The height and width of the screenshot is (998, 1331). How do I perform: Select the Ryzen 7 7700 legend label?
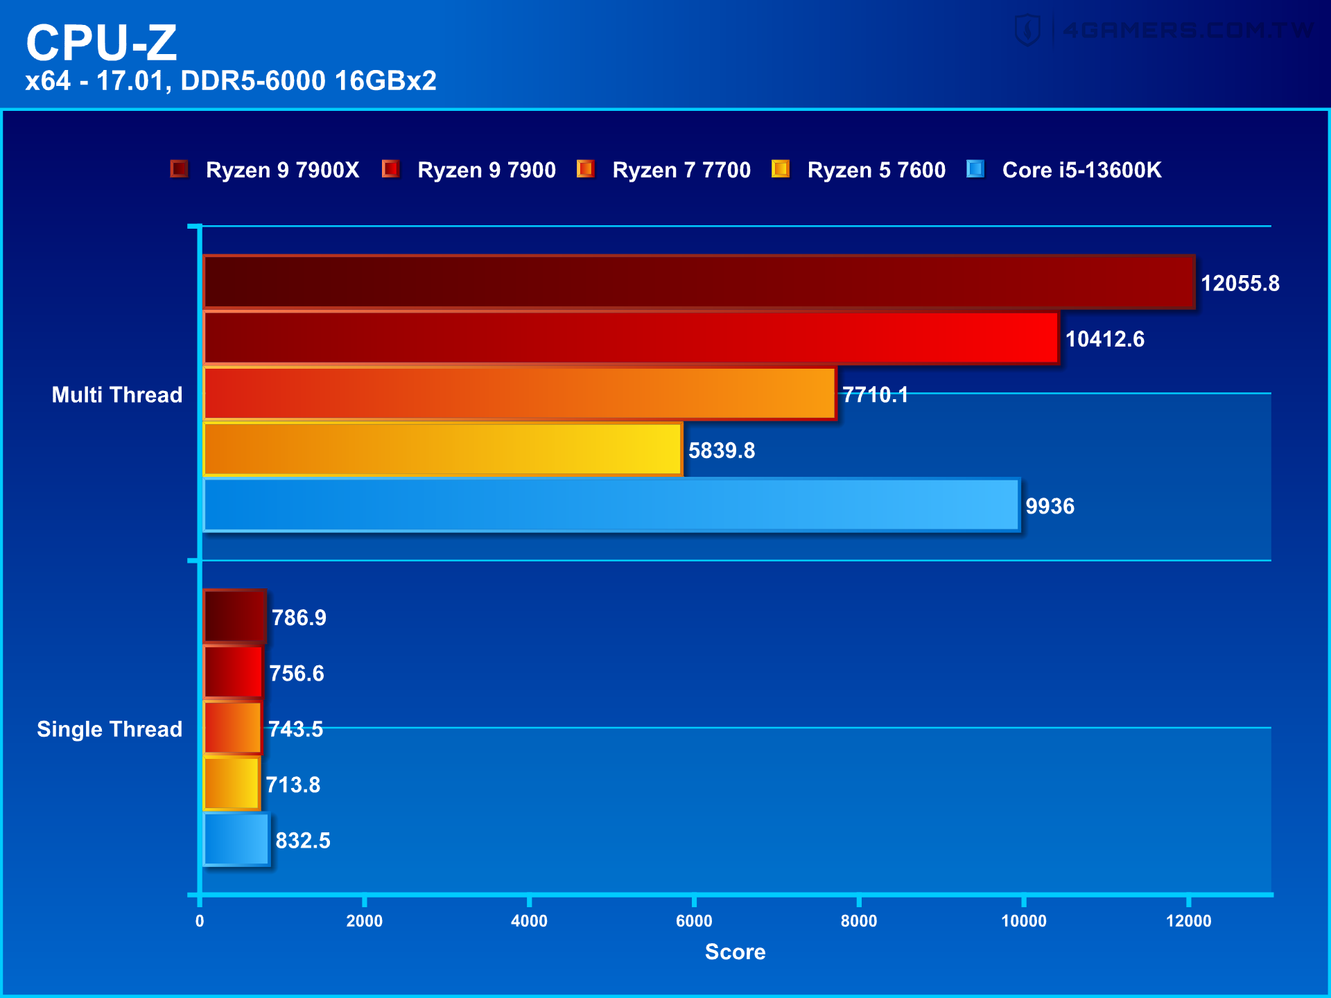point(681,170)
